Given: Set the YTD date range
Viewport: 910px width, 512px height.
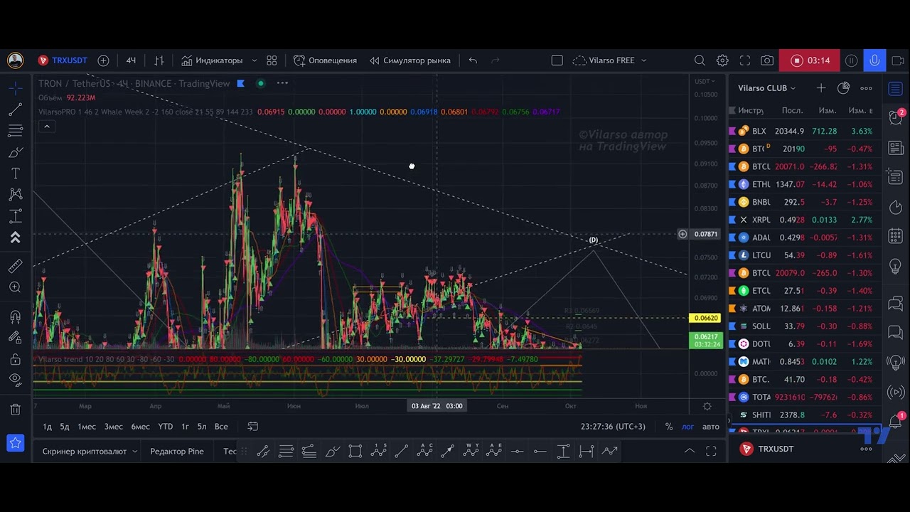Looking at the screenshot, I should [x=165, y=427].
